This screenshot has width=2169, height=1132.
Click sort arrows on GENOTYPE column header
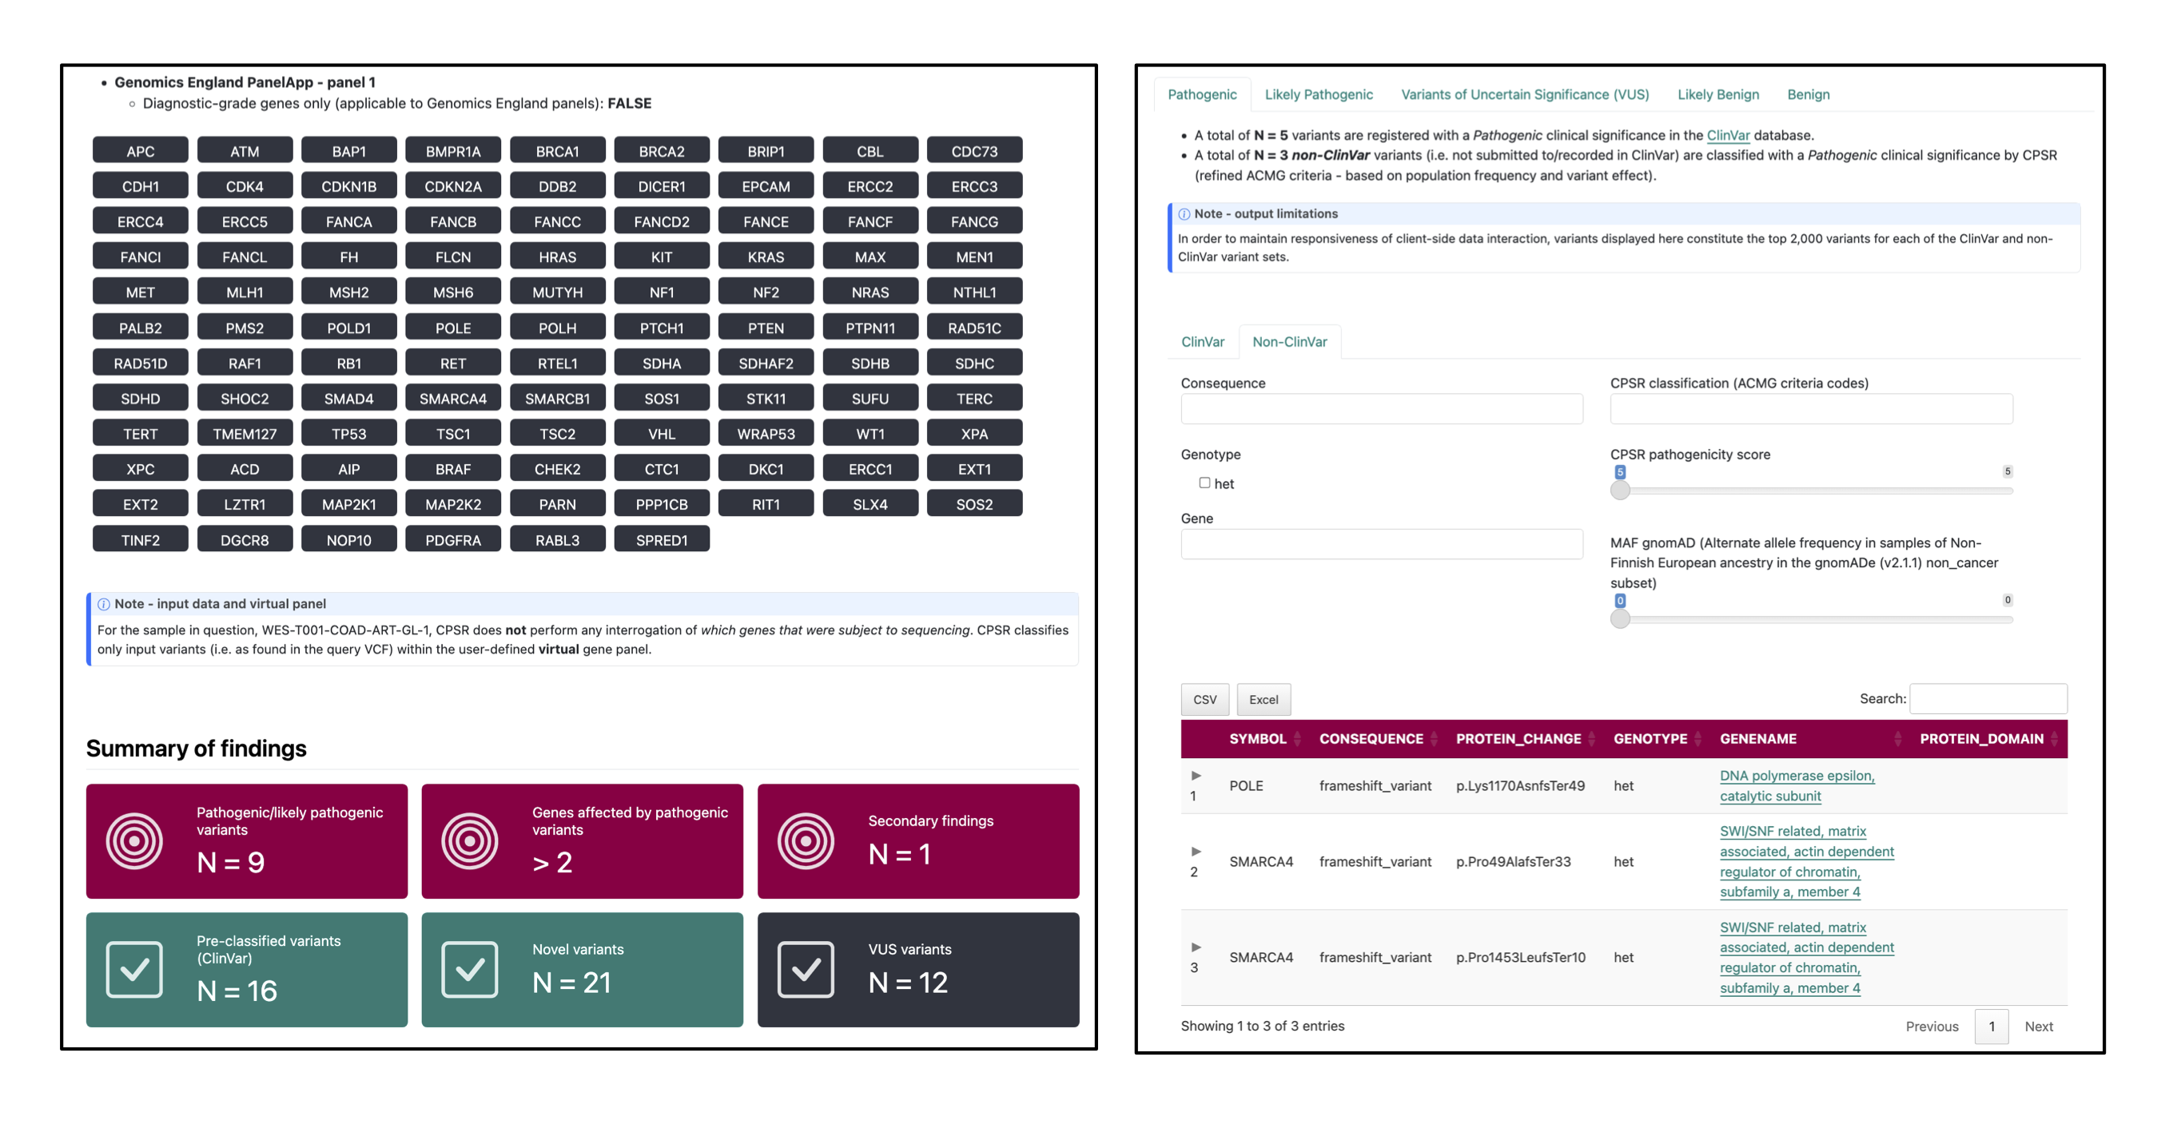[1697, 739]
